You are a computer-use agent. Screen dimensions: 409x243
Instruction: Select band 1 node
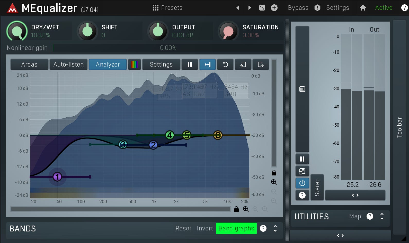pyautogui.click(x=57, y=177)
